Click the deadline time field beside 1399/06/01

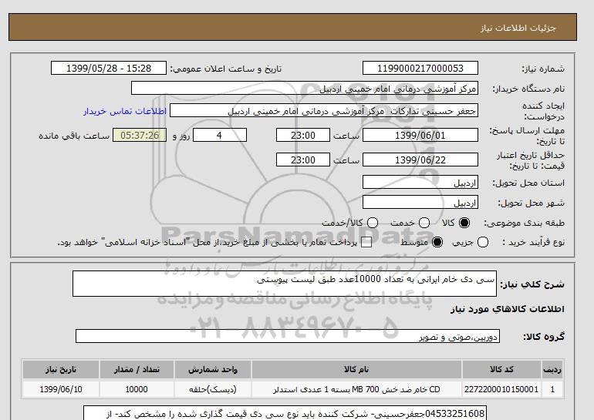tap(303, 135)
